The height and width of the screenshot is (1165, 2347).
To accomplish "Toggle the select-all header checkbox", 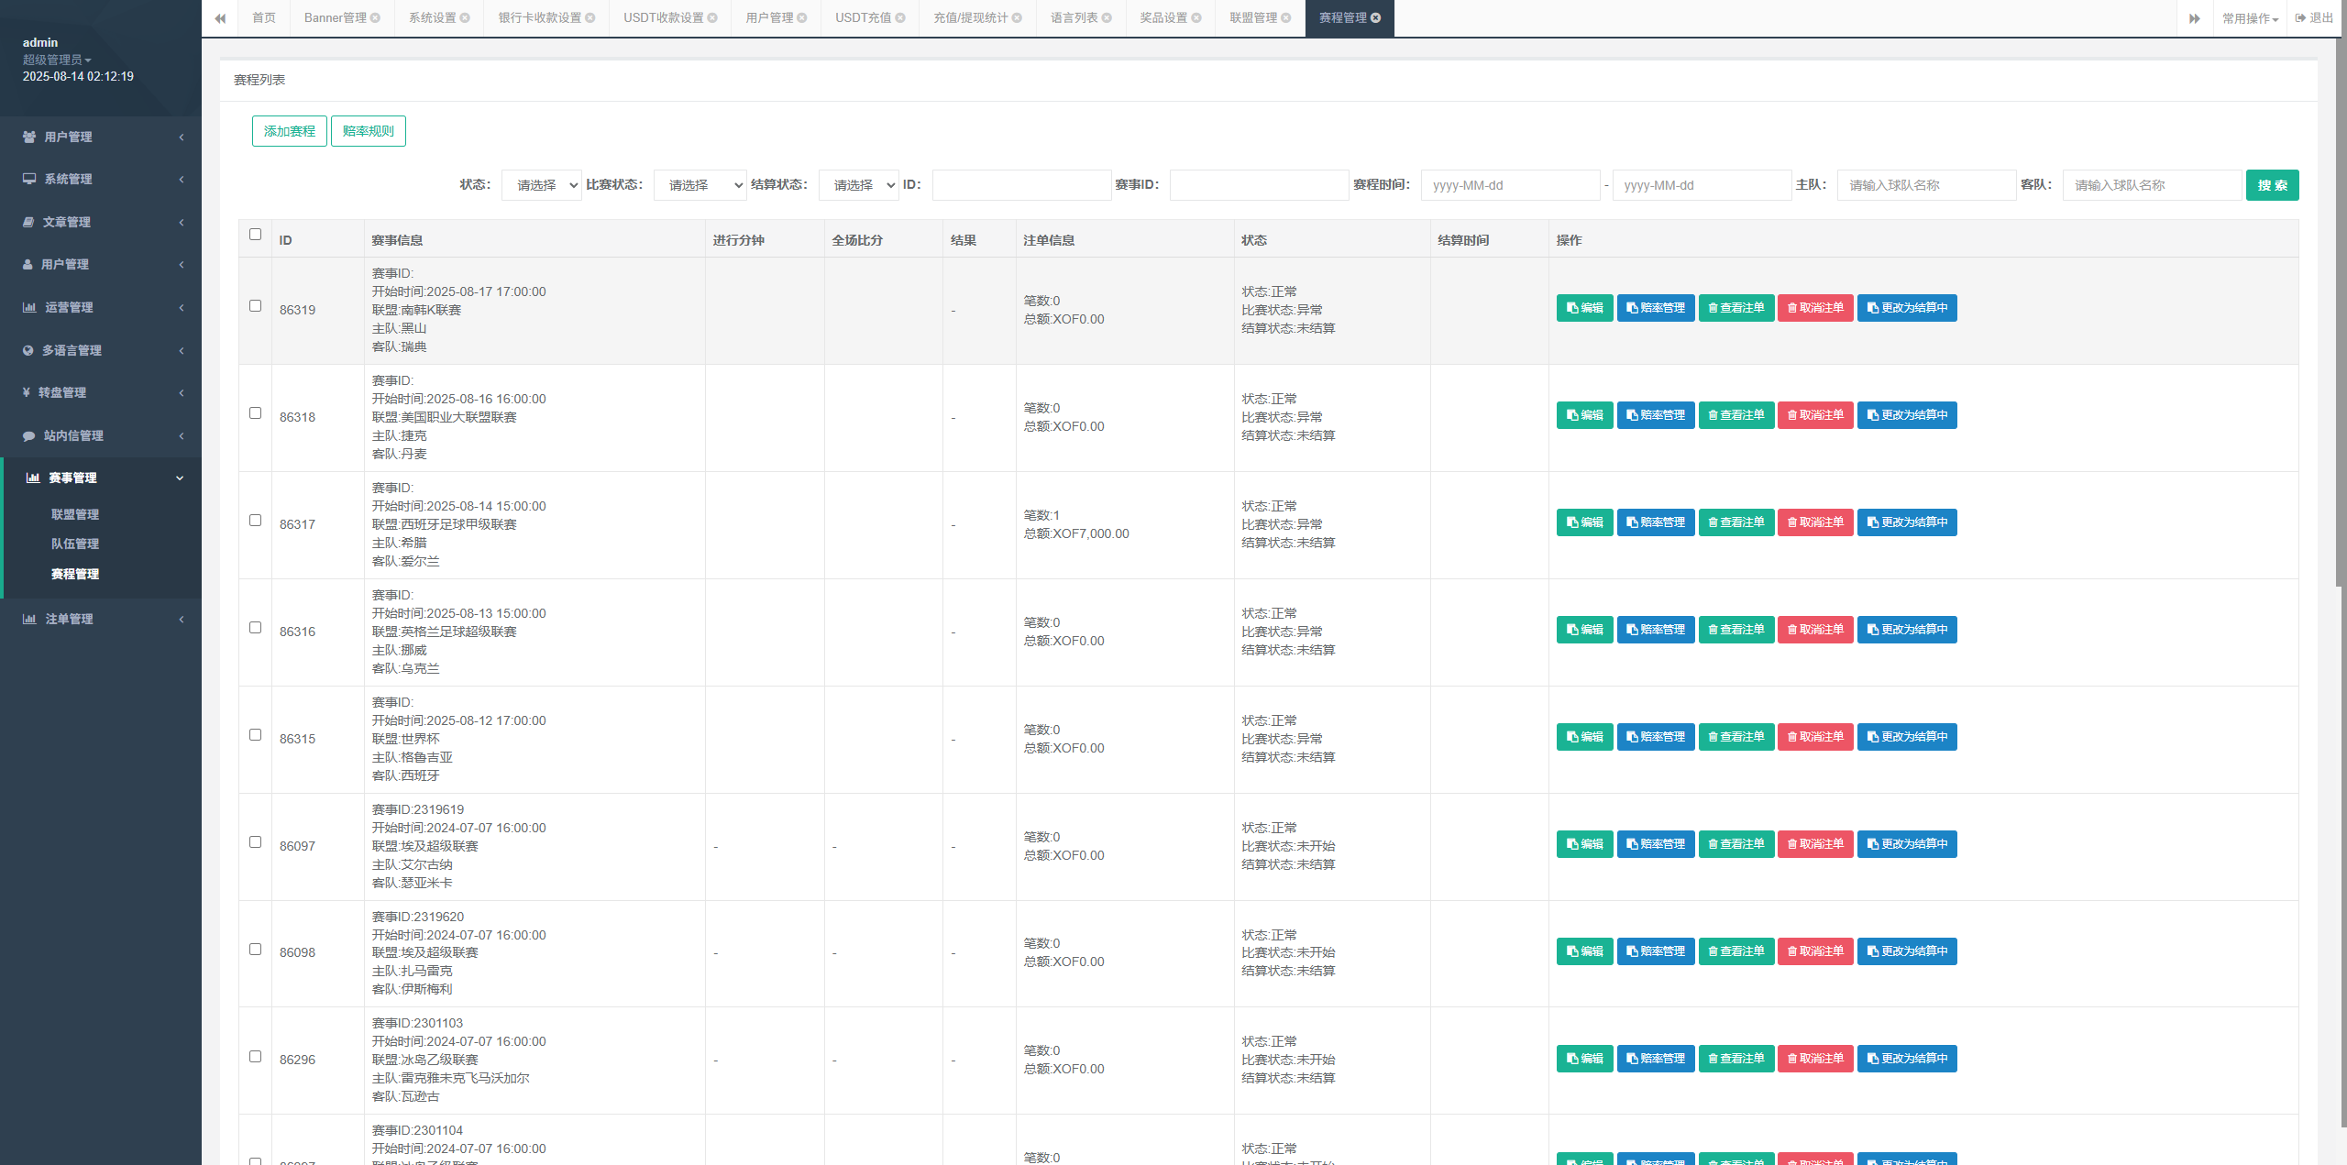I will pos(256,235).
